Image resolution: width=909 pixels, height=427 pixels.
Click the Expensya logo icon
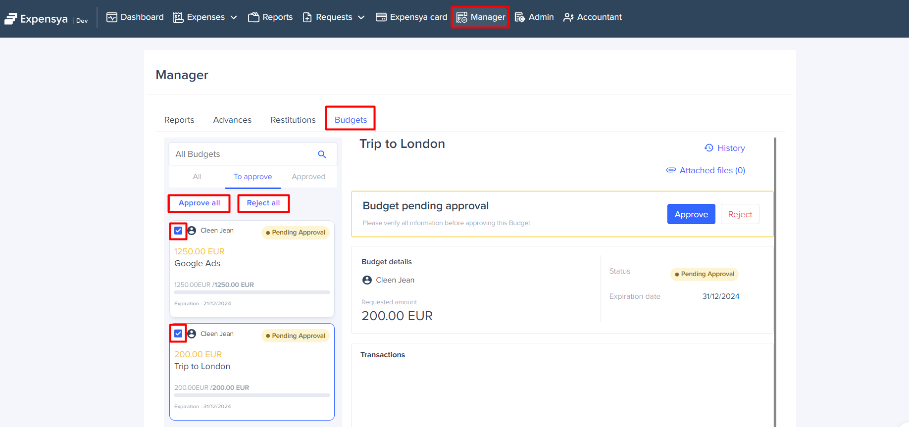11,19
